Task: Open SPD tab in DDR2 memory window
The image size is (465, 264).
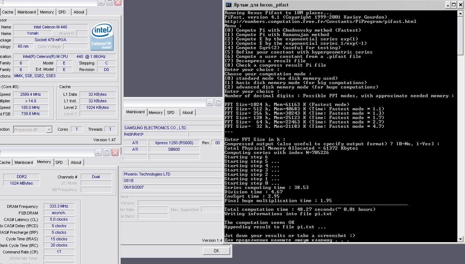Action: click(x=59, y=162)
